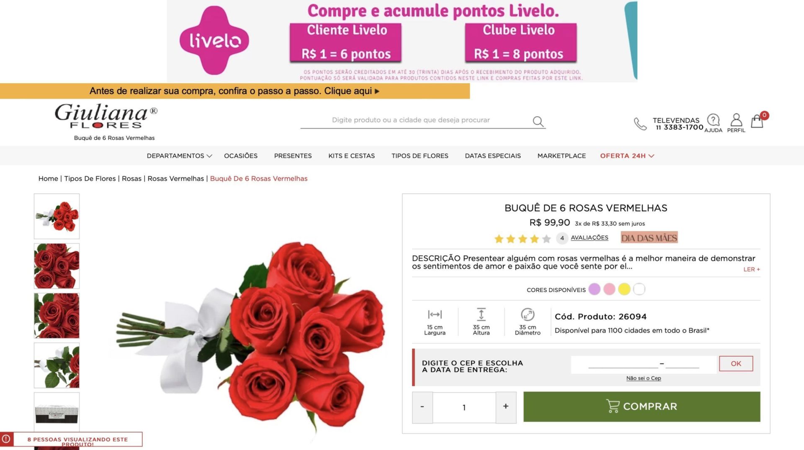This screenshot has height=450, width=804.
Task: Click the green Comprar button
Action: point(642,407)
